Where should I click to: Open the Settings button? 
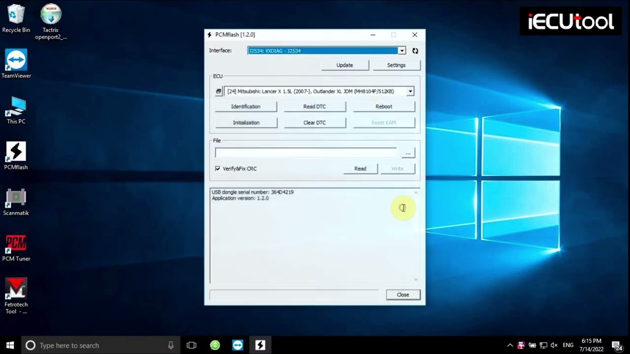point(396,65)
